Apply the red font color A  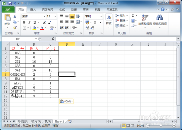pyautogui.click(x=42, y=28)
